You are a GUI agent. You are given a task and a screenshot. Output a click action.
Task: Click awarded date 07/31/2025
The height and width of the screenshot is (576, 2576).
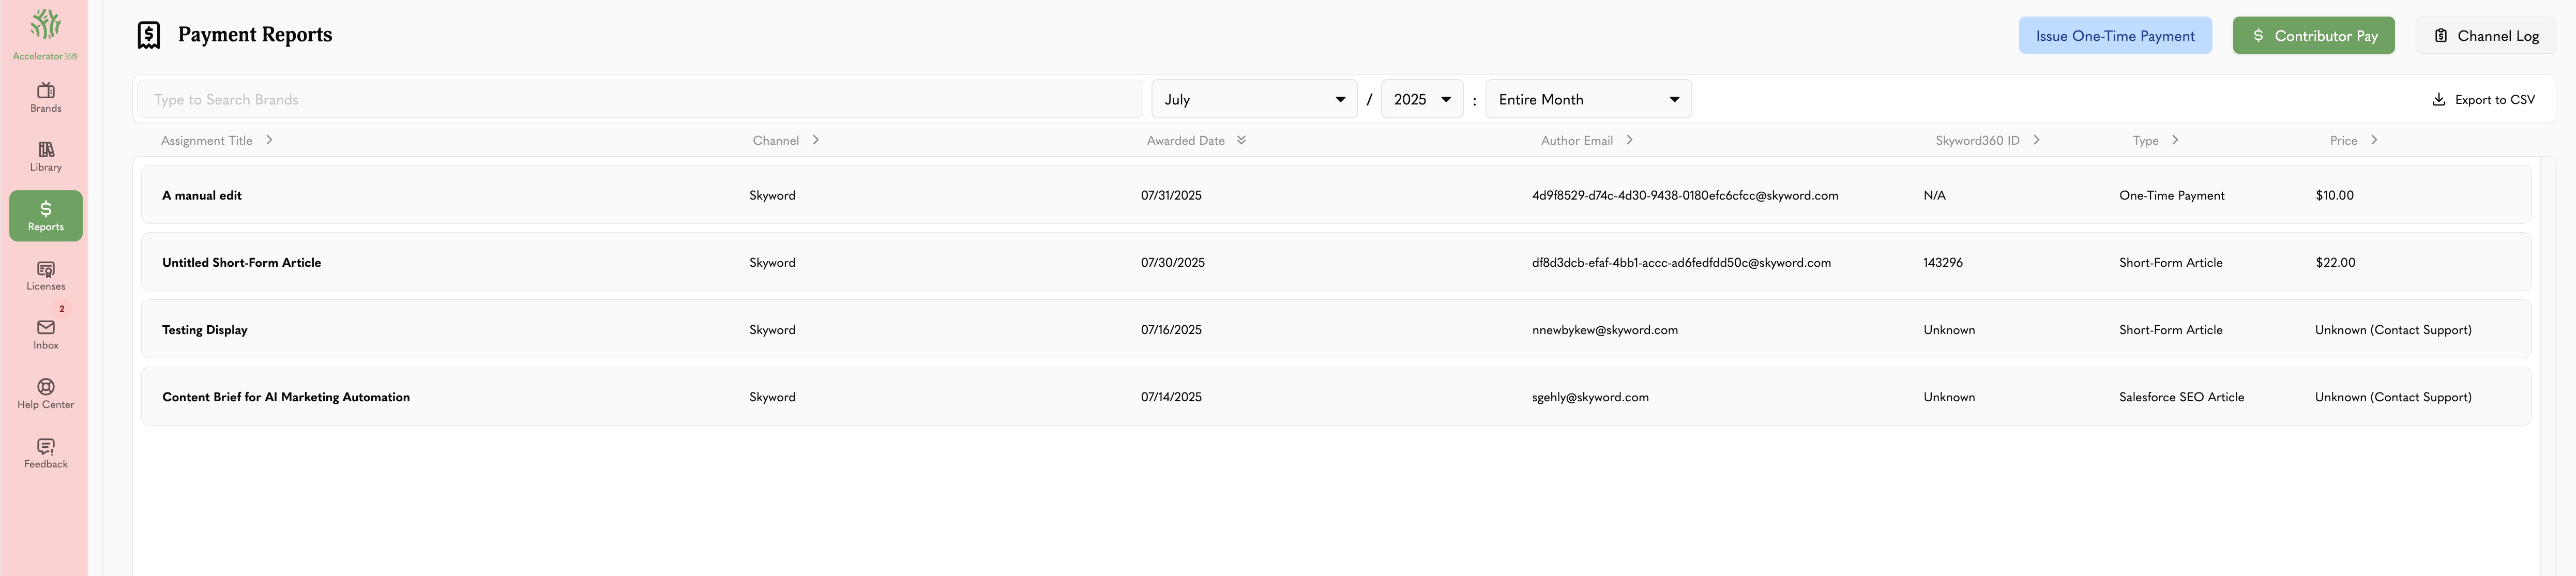point(1171,195)
